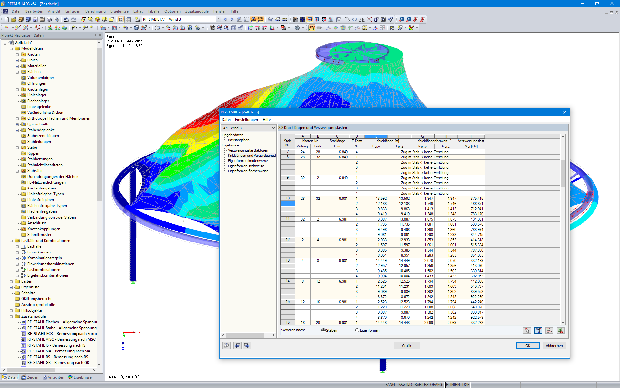Toggle the KARTES status bar button
This screenshot has width=620, height=388.
tap(421, 385)
